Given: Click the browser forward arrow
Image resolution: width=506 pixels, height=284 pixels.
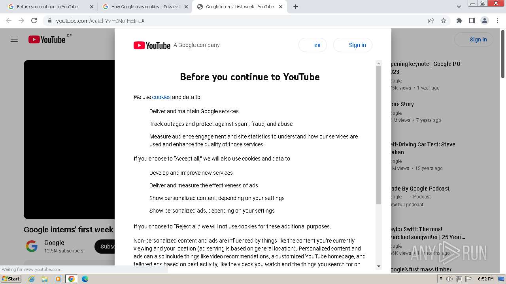Looking at the screenshot, I should (x=21, y=21).
